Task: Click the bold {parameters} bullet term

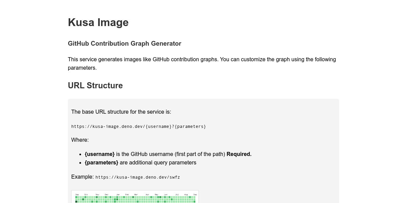Action: click(101, 163)
